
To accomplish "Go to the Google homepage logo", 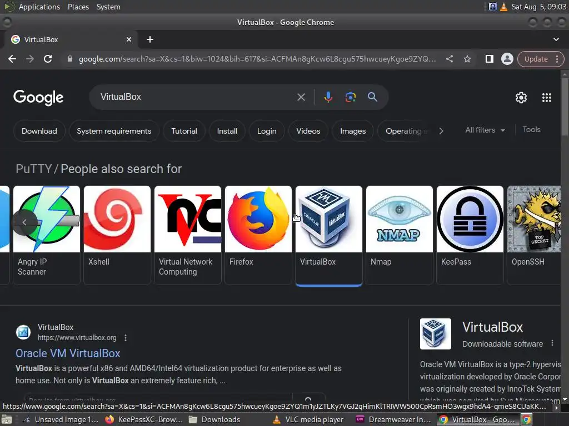I will click(x=38, y=98).
